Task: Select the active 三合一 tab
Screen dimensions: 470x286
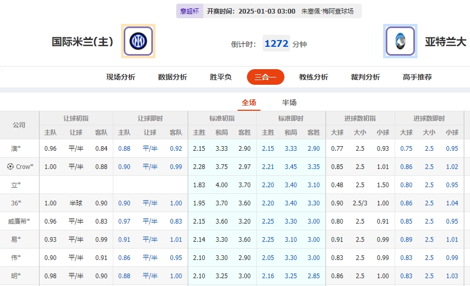Action: (x=265, y=77)
